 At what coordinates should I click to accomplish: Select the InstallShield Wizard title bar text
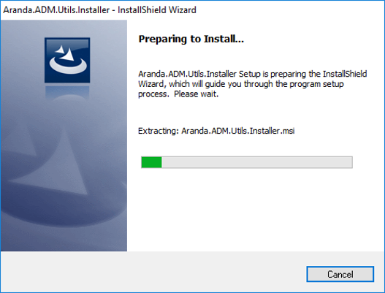[157, 9]
